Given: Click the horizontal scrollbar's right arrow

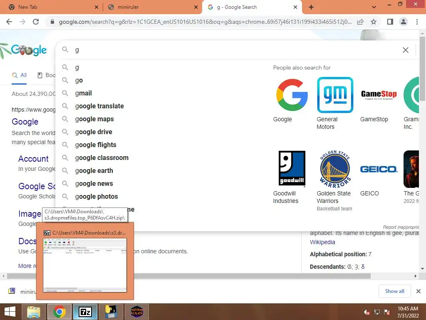Looking at the screenshot, I should click(416, 276).
